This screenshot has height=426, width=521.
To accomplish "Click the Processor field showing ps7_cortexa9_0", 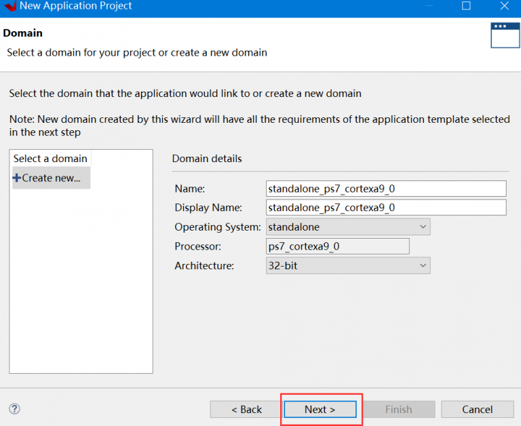I will 338,246.
